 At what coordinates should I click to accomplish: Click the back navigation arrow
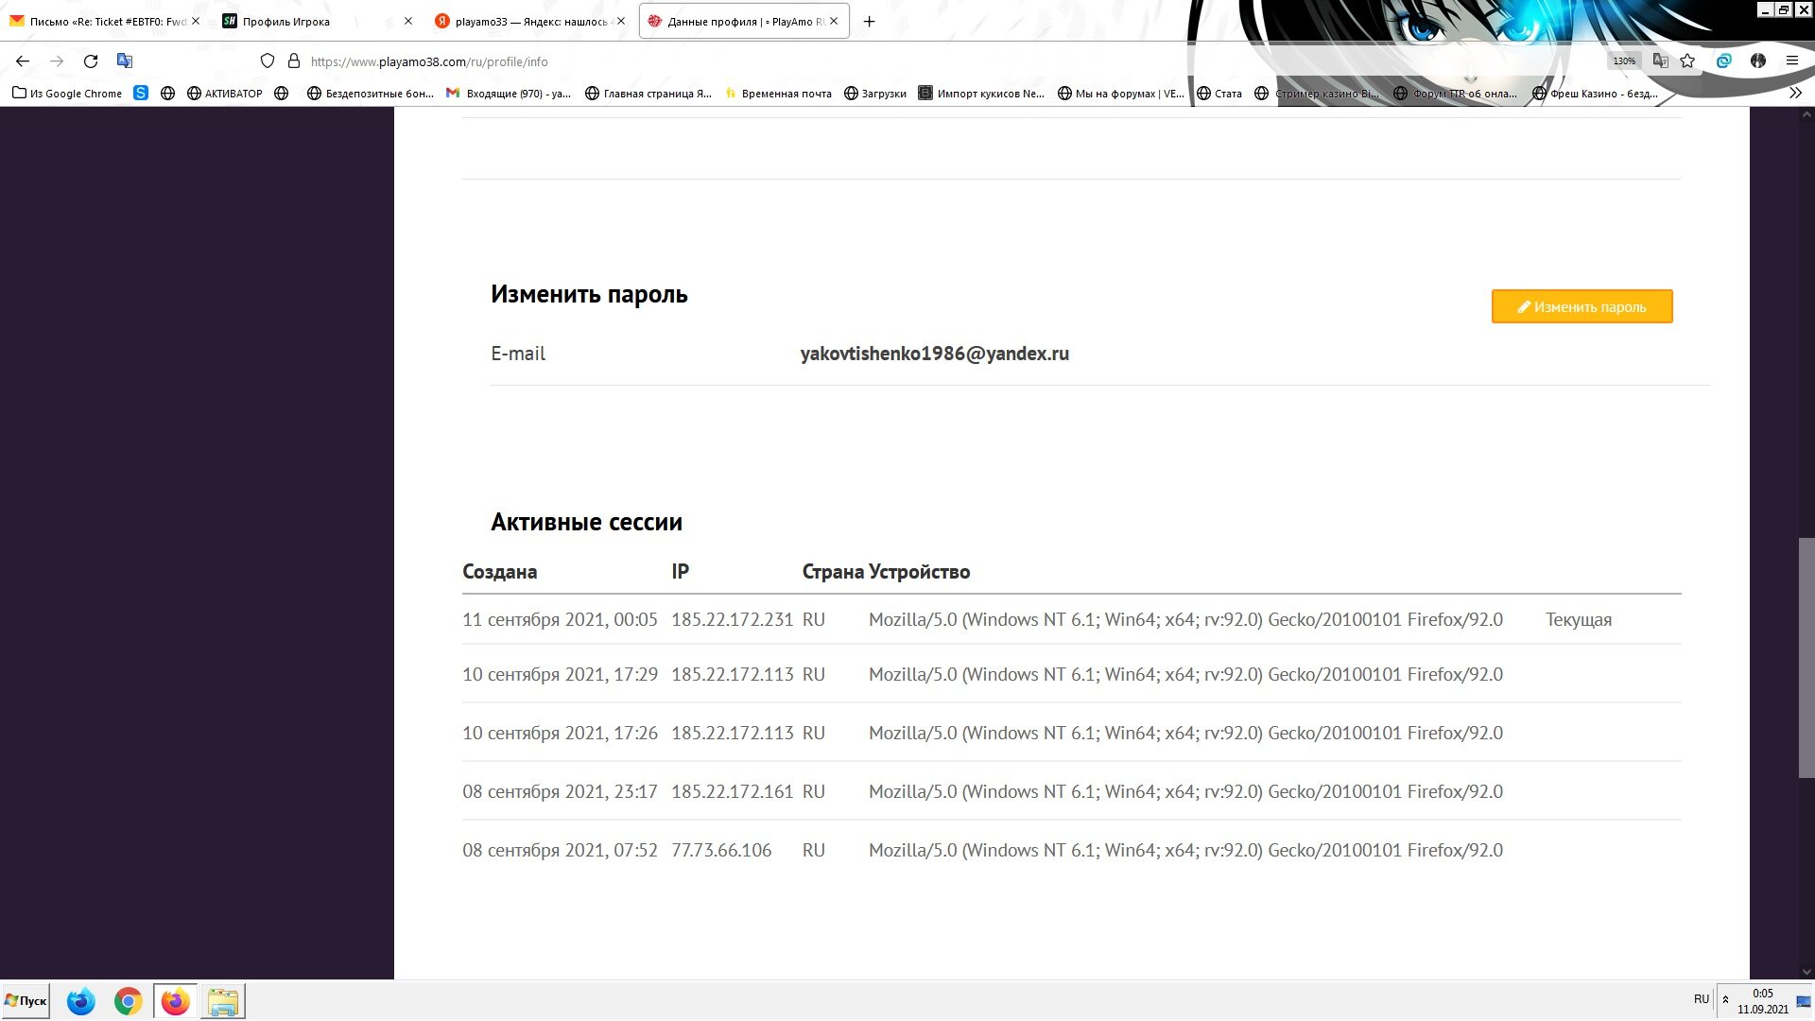(x=23, y=61)
